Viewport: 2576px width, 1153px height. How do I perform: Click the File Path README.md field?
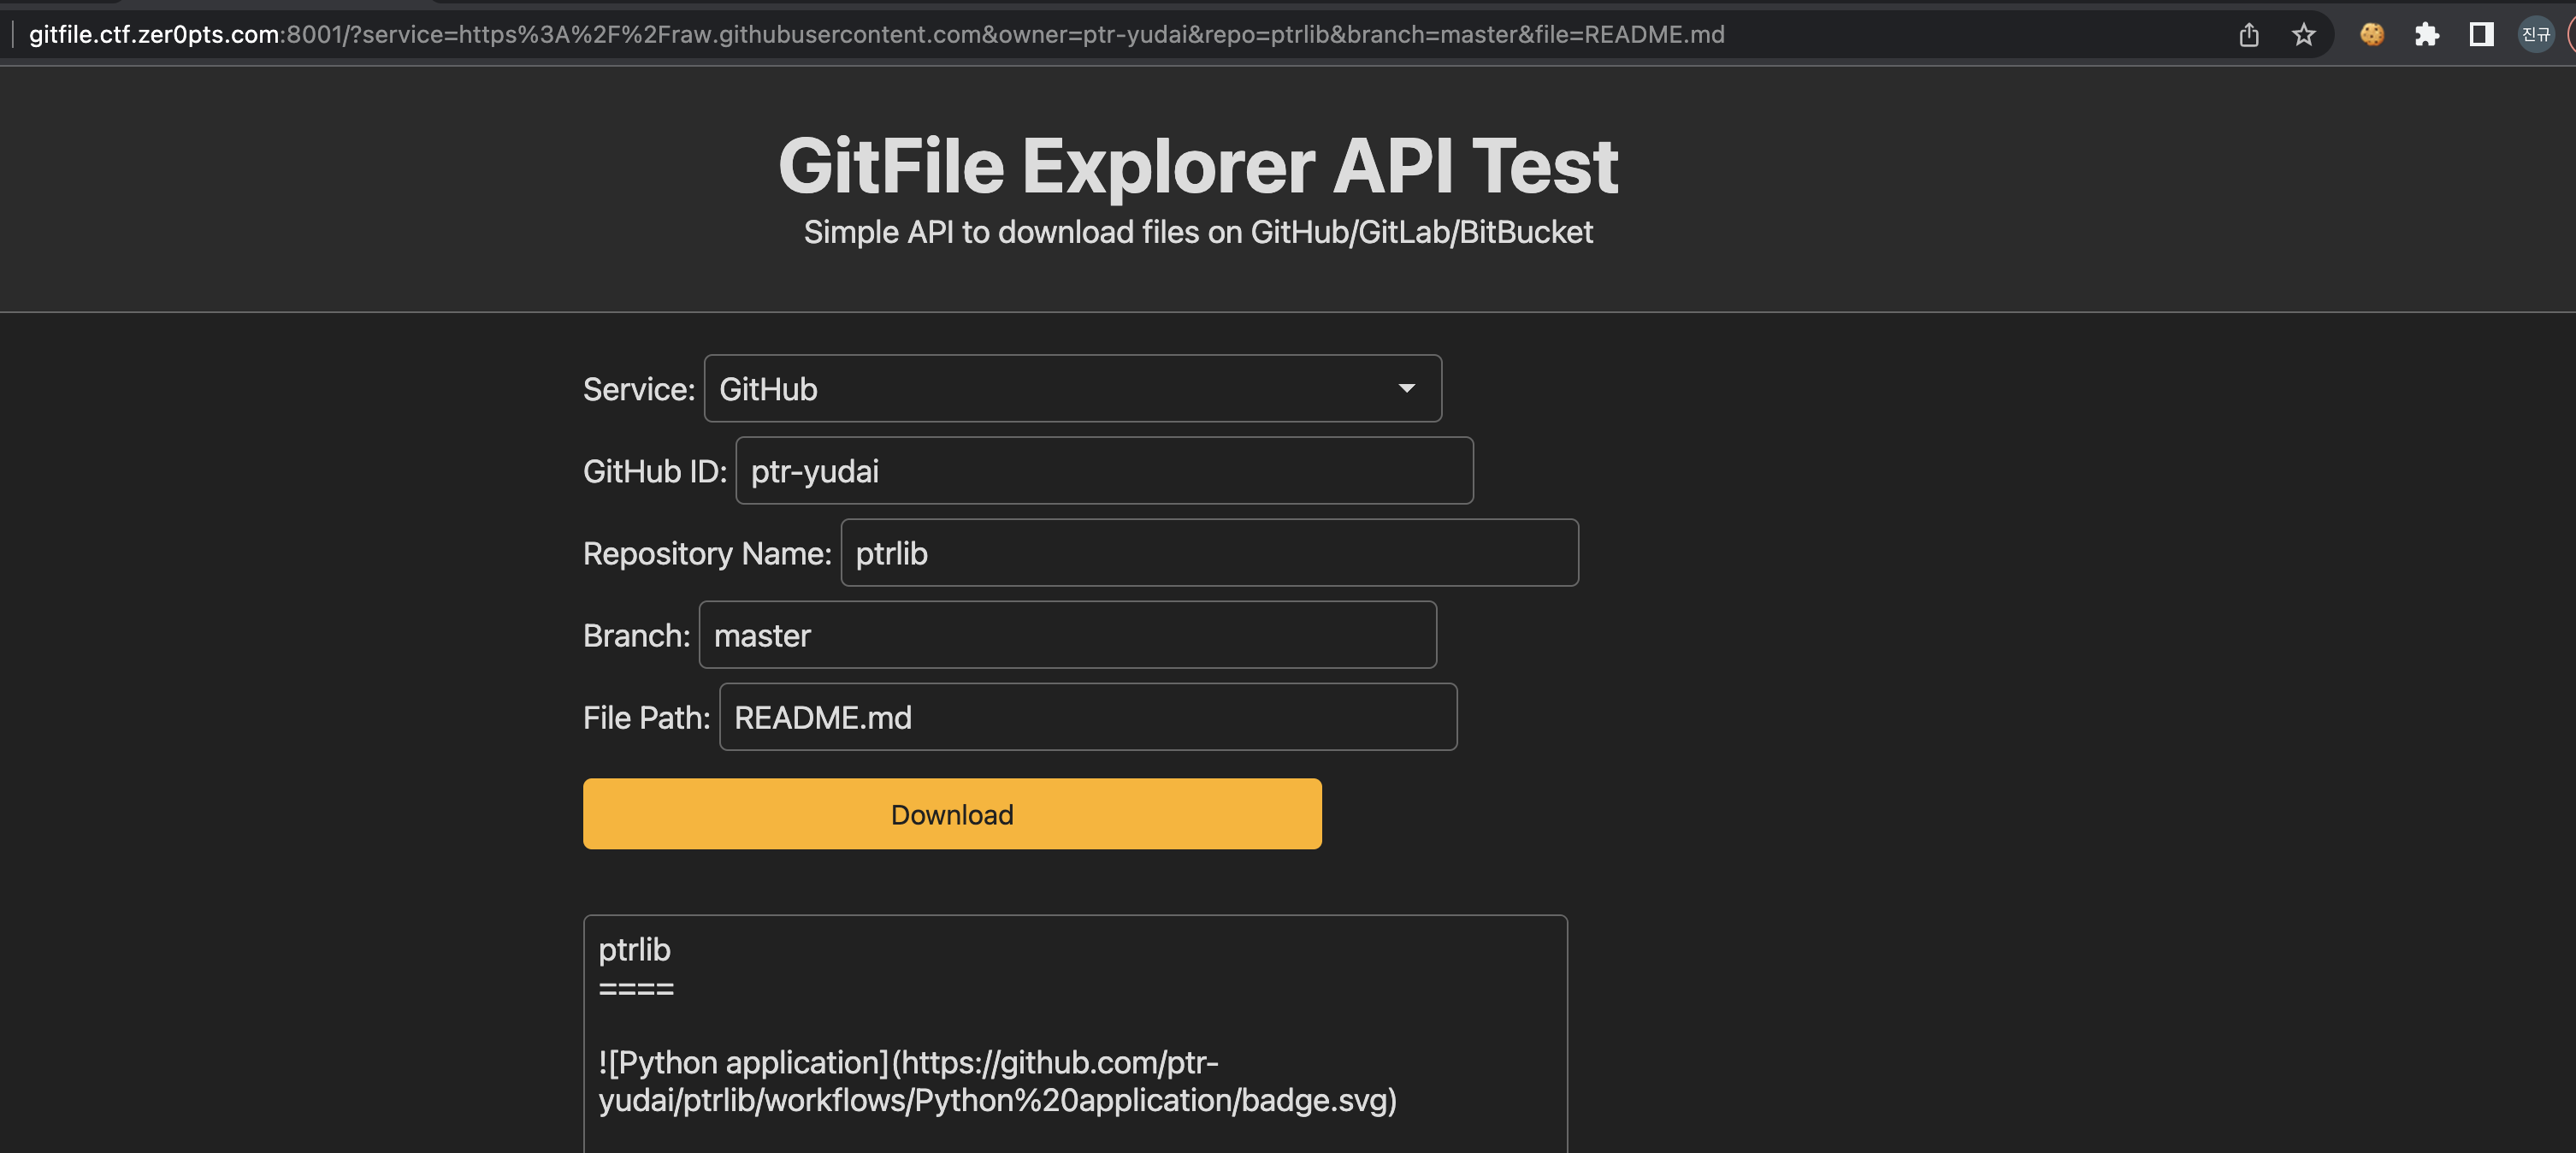click(1087, 717)
